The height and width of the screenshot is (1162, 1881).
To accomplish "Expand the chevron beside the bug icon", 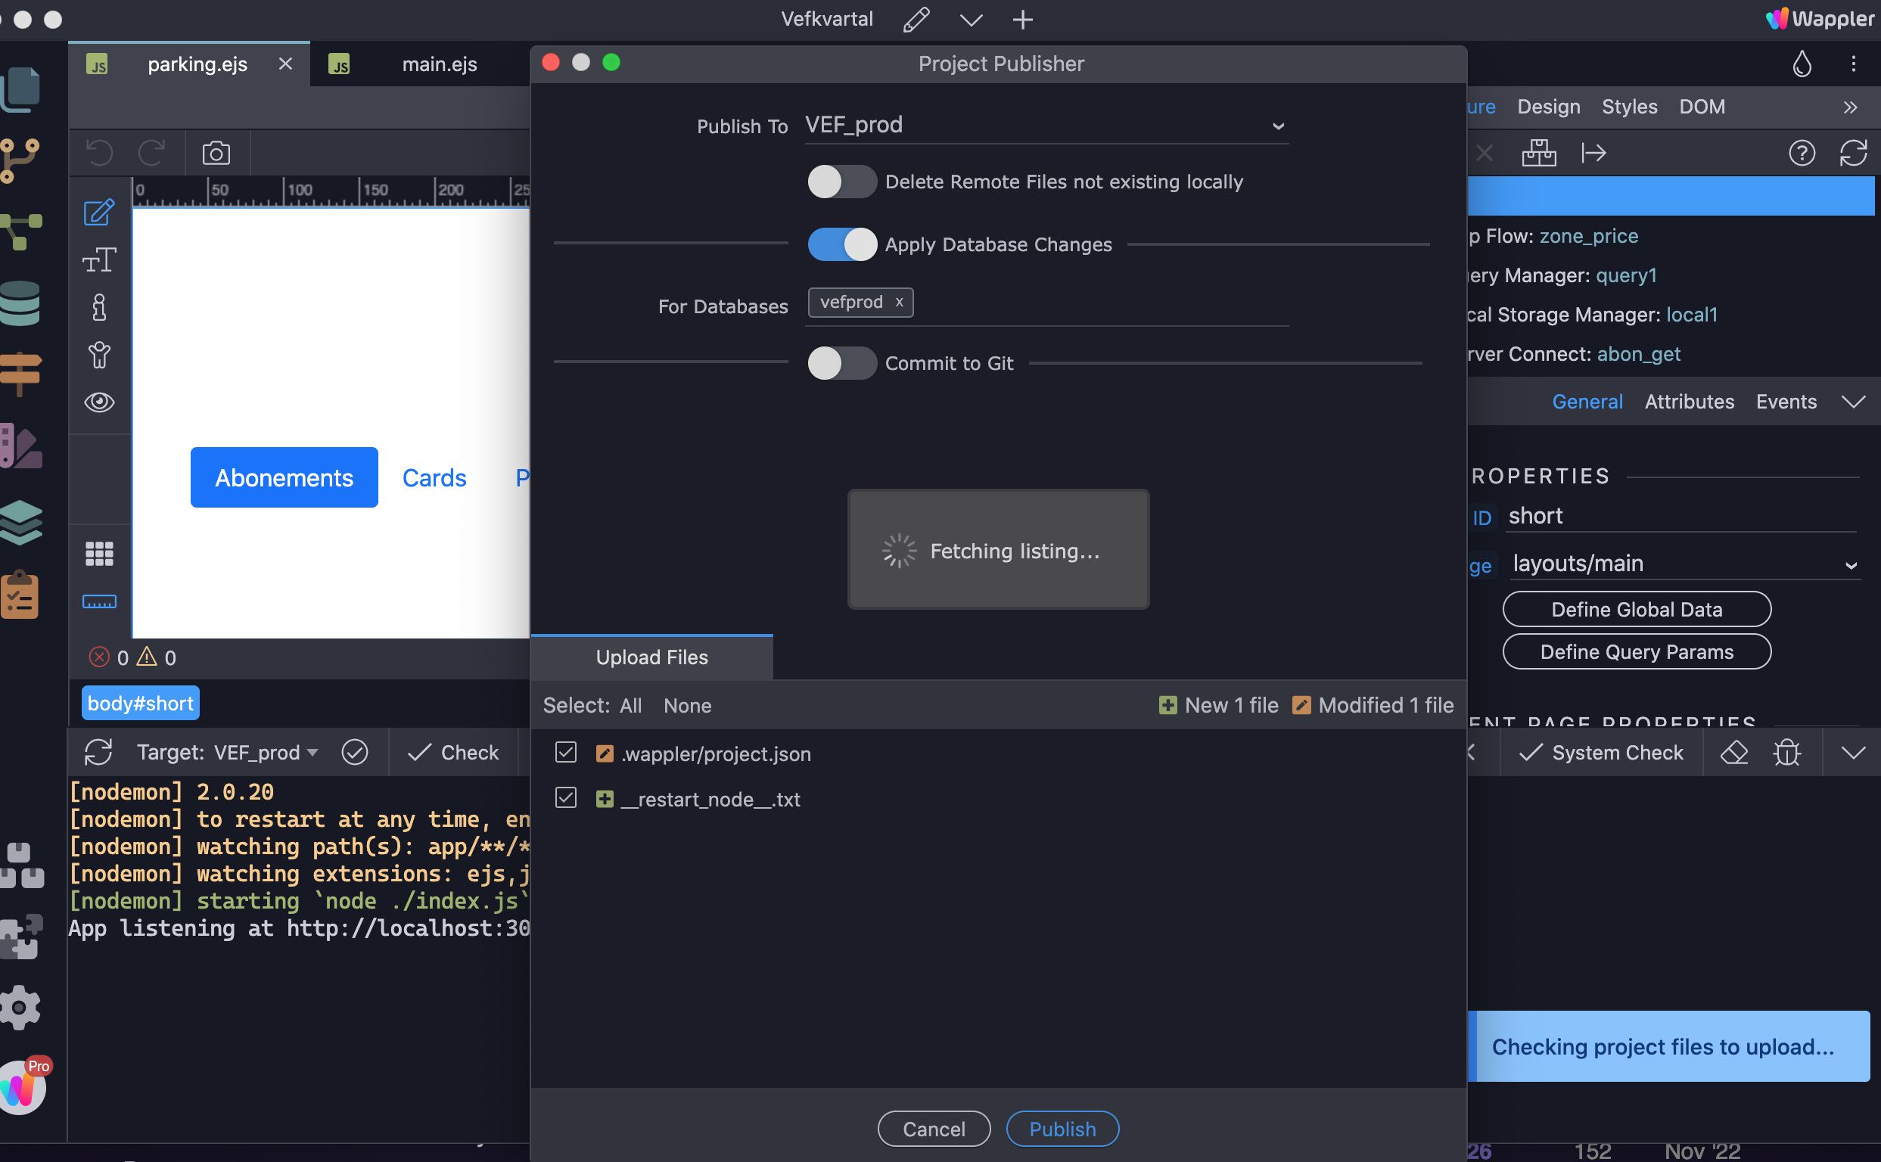I will 1853,753.
